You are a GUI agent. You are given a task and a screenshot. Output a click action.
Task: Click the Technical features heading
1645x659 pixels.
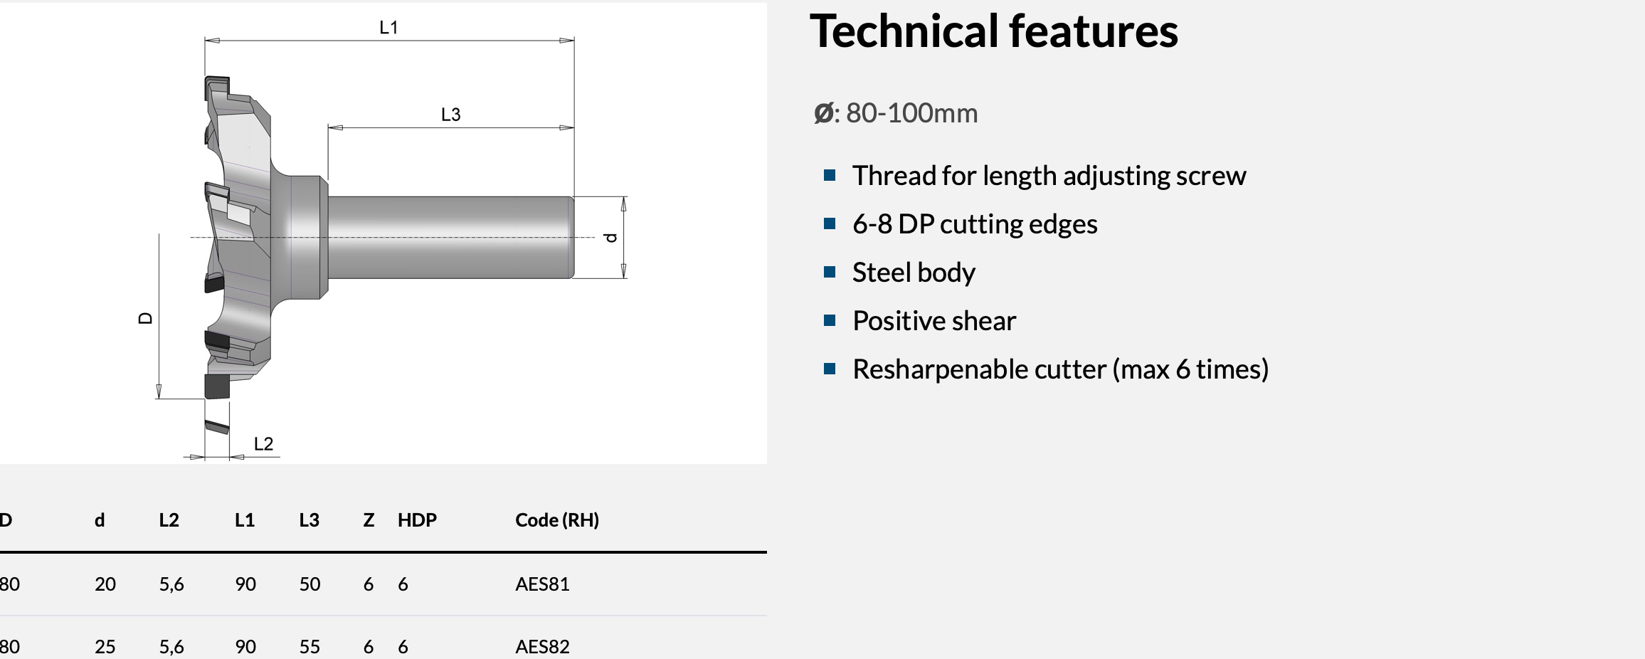[x=993, y=31]
